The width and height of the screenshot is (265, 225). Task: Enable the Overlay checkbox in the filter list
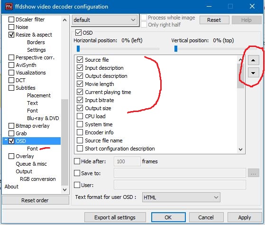point(11,156)
